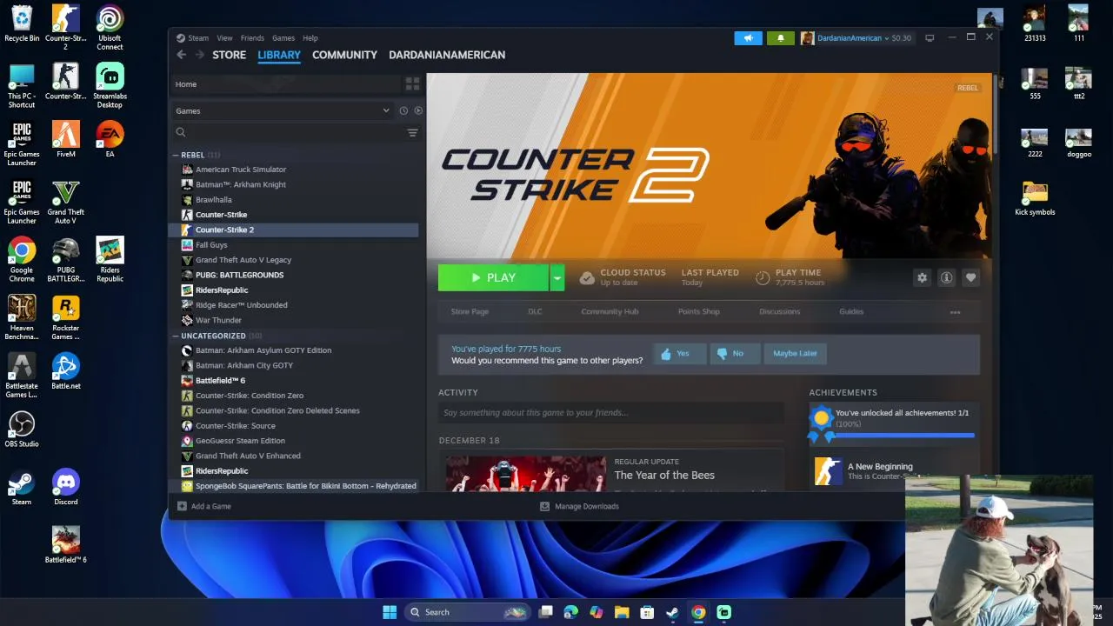Viewport: 1113px width, 626px height.
Task: Click Steam icon in taskbar
Action: (x=672, y=612)
